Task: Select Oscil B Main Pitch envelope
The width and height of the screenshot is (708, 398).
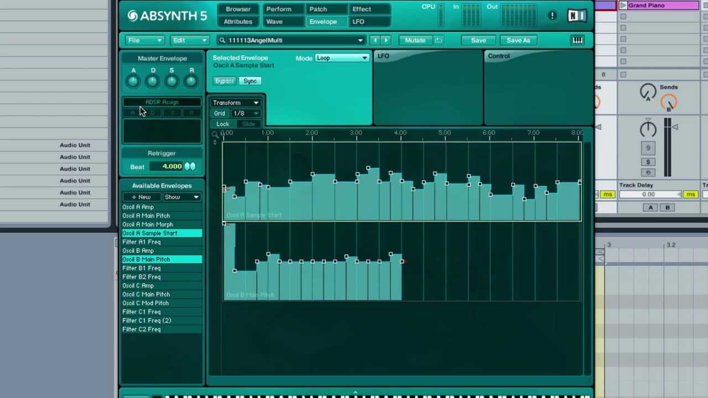Action: point(162,259)
